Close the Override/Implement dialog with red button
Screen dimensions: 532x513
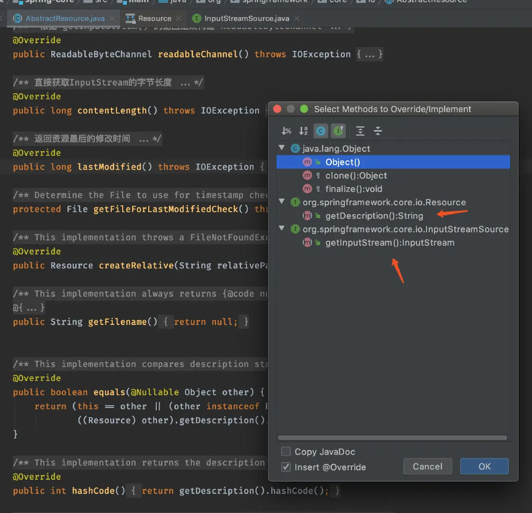click(x=277, y=109)
